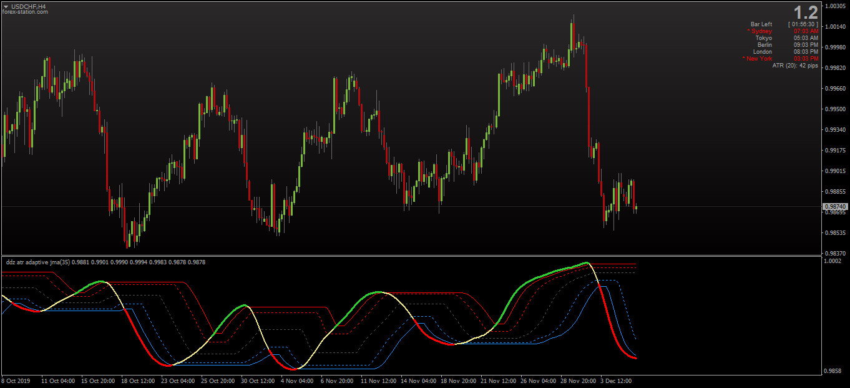
Task: Select the Sydney session label
Action: click(x=760, y=31)
